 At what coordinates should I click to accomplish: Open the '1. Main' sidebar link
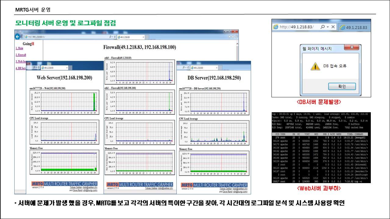pyautogui.click(x=19, y=48)
